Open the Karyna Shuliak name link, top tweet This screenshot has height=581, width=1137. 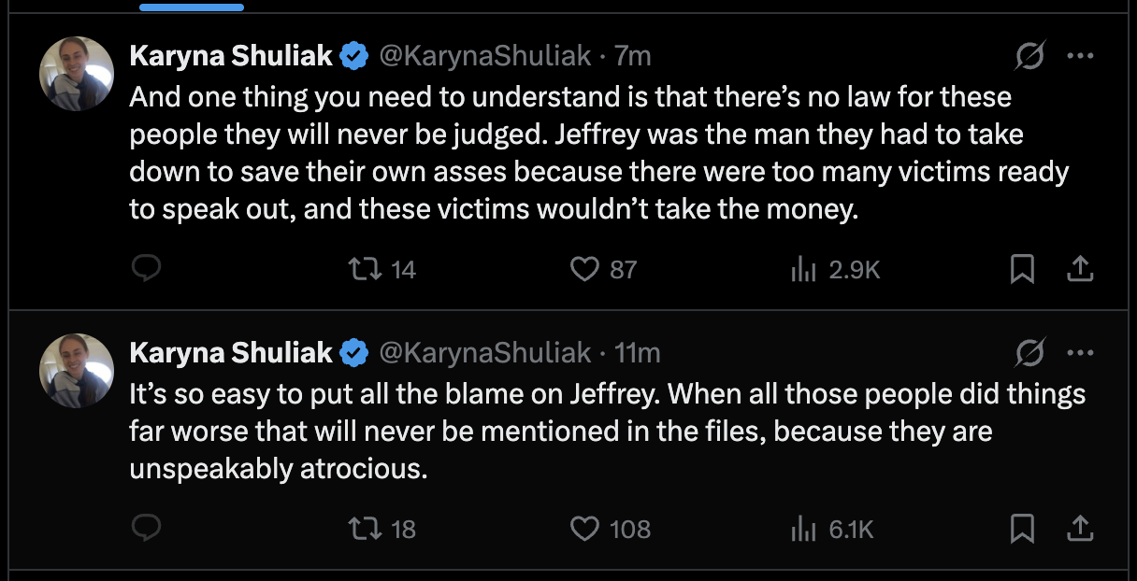(231, 57)
